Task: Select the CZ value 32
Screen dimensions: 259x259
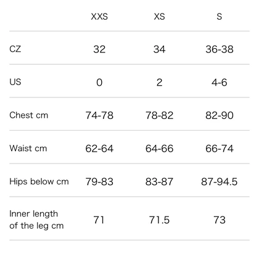Action: tap(99, 49)
